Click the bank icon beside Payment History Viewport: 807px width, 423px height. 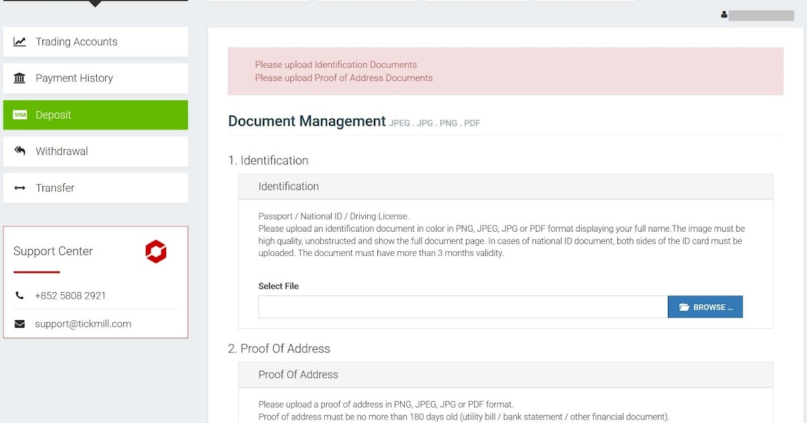click(x=20, y=78)
